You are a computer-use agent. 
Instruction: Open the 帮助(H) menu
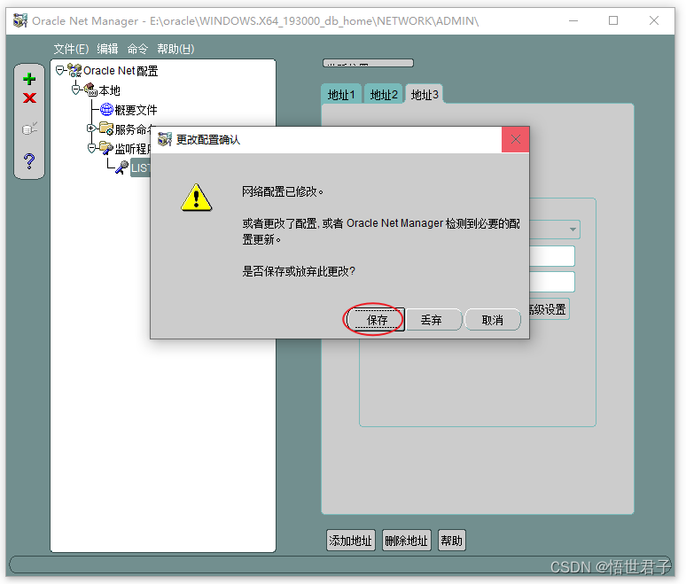pyautogui.click(x=175, y=49)
